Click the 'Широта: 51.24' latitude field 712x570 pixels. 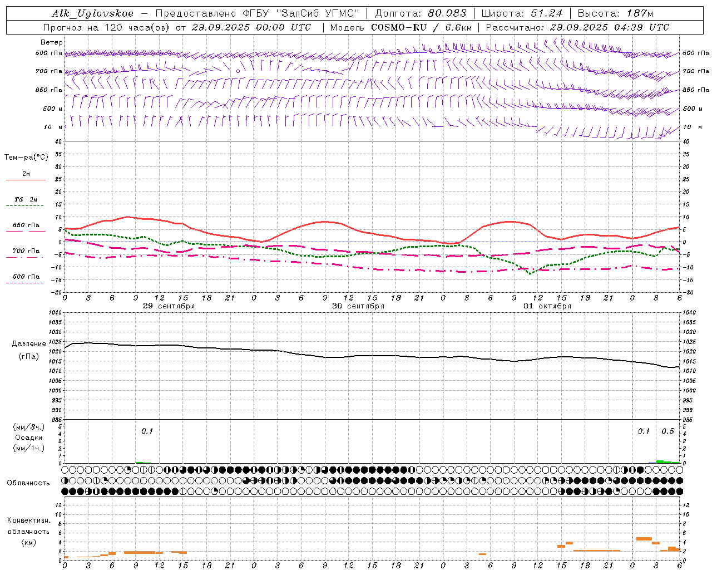522,13
